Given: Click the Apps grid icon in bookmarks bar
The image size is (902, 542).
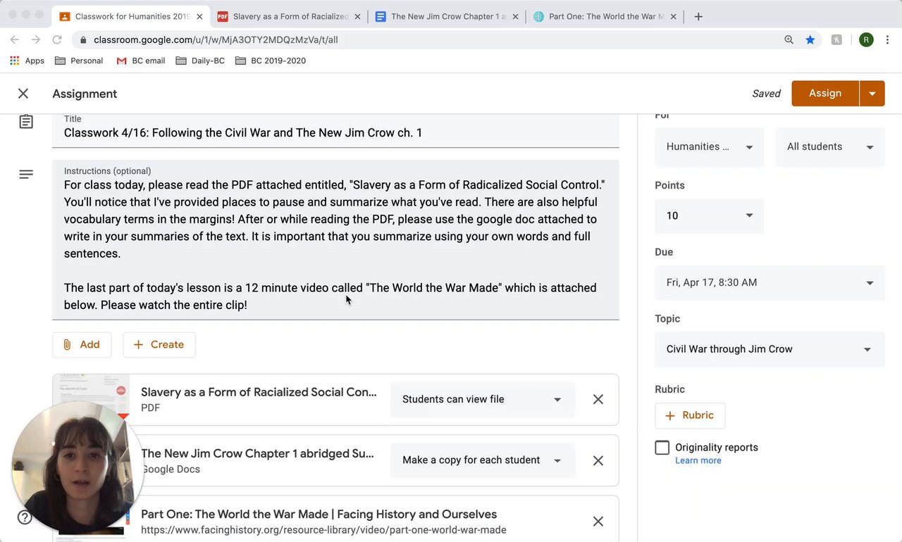Looking at the screenshot, I should click(15, 61).
